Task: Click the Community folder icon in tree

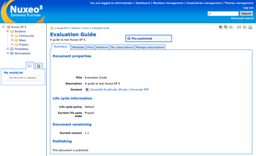Action: [x=16, y=36]
